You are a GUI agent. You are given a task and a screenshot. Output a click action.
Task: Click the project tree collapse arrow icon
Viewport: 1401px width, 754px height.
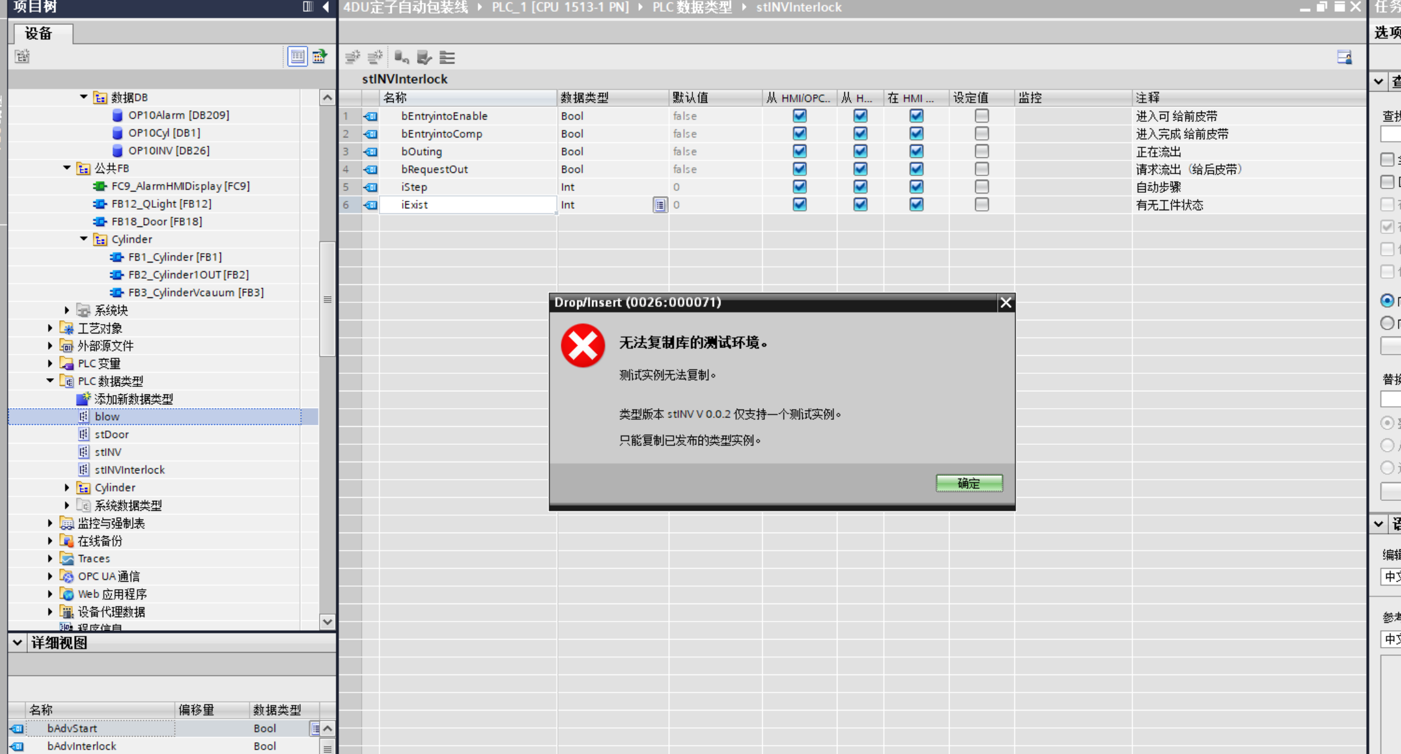click(326, 7)
